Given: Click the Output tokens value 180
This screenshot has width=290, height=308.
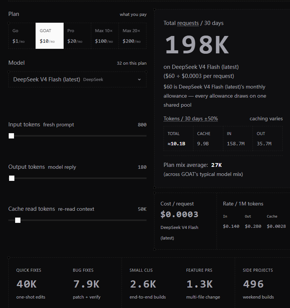Looking at the screenshot, I should pos(142,167).
